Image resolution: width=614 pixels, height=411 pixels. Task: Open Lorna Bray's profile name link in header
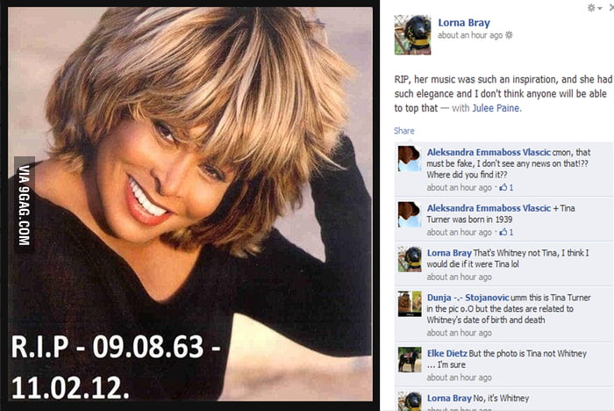(464, 23)
